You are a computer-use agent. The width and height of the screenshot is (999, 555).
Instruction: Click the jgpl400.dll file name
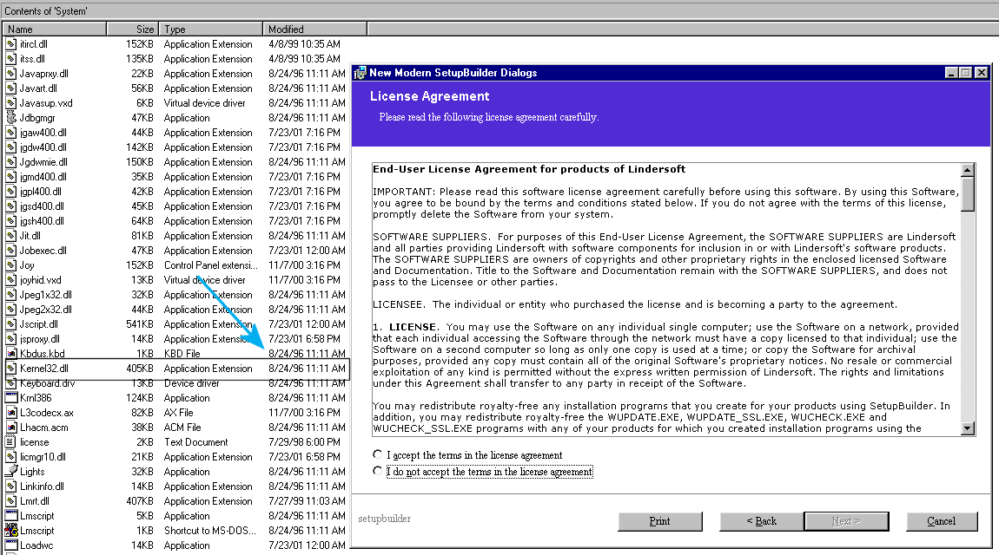click(41, 192)
